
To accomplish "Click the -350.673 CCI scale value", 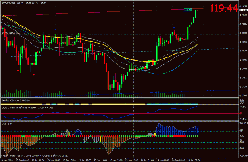I will point(244,156).
